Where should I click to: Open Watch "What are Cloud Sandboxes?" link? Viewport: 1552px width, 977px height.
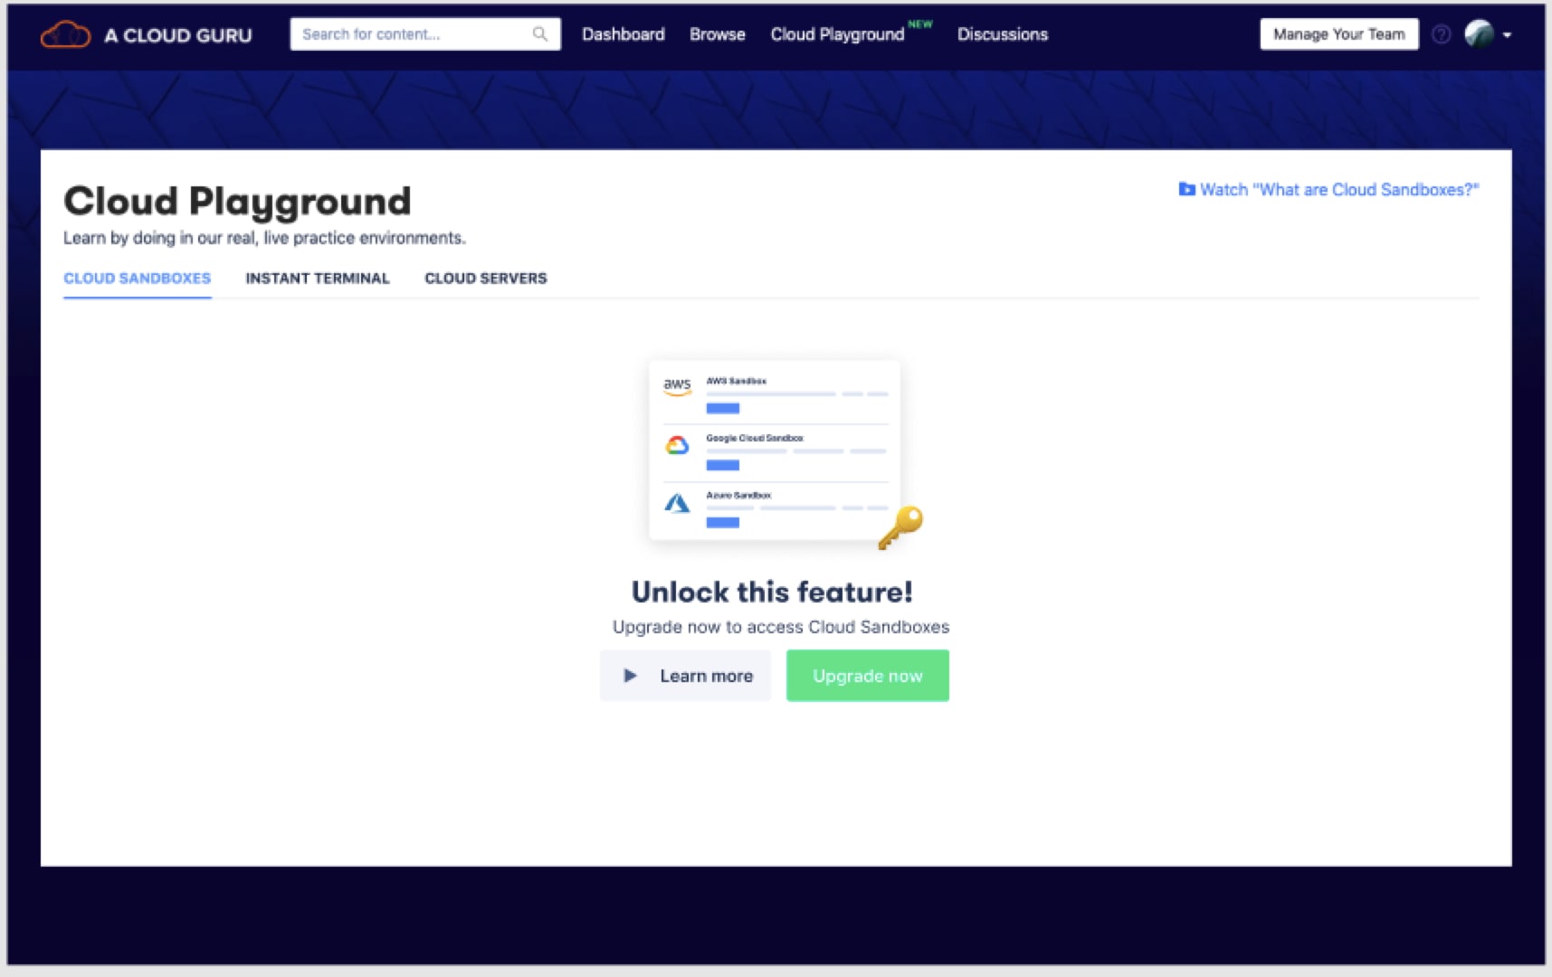tap(1328, 189)
